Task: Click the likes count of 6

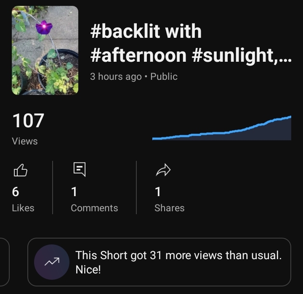Action: point(16,192)
